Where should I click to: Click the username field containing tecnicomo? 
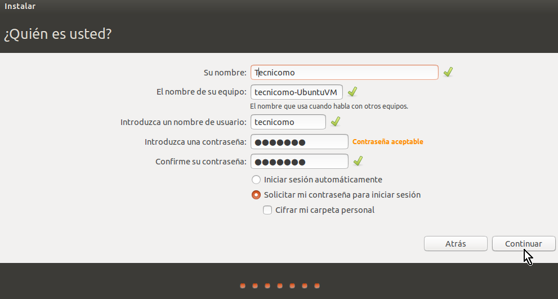(288, 122)
